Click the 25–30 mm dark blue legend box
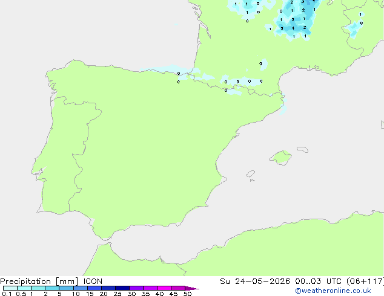Image resolution: width=384 pixels, height=296 pixels. [122, 288]
